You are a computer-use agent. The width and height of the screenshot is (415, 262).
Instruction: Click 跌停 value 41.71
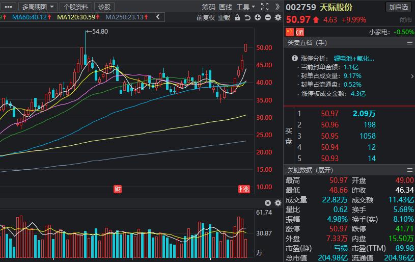tap(405, 229)
